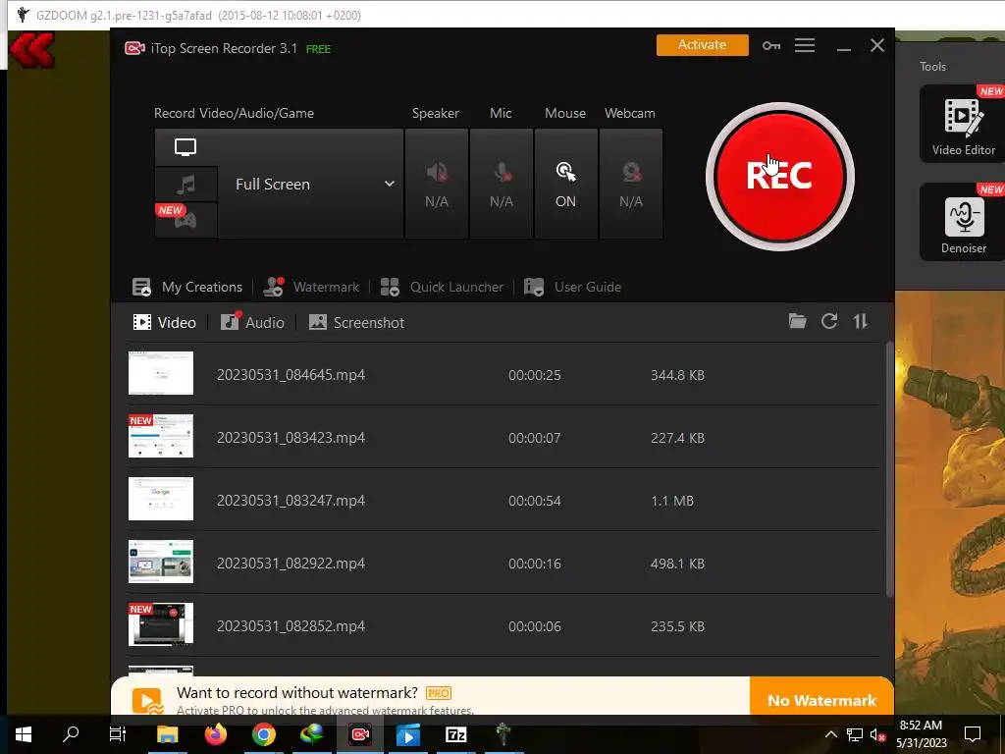Image resolution: width=1005 pixels, height=754 pixels.
Task: Open Windows notification center
Action: coord(973,734)
